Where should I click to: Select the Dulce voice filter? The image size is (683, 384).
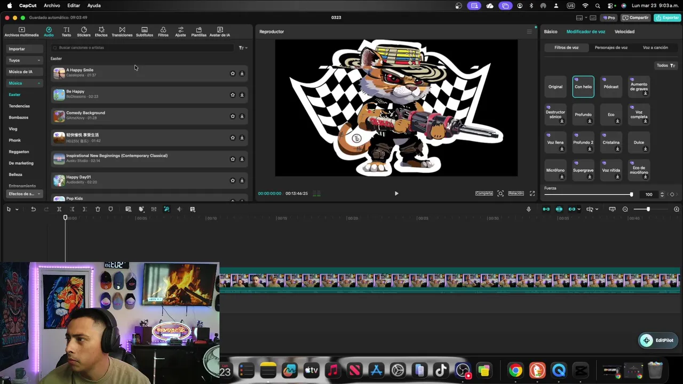click(639, 142)
